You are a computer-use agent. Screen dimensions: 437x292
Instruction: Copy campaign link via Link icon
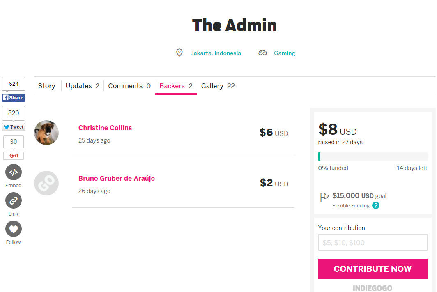[x=14, y=200]
